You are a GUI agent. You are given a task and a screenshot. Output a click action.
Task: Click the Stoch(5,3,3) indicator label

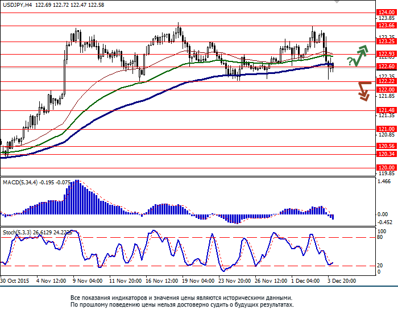tap(17, 233)
